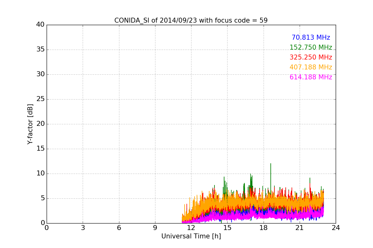This screenshot has height=248, width=373.
Task: Select the 614.188 MHz legend label
Action: click(311, 77)
